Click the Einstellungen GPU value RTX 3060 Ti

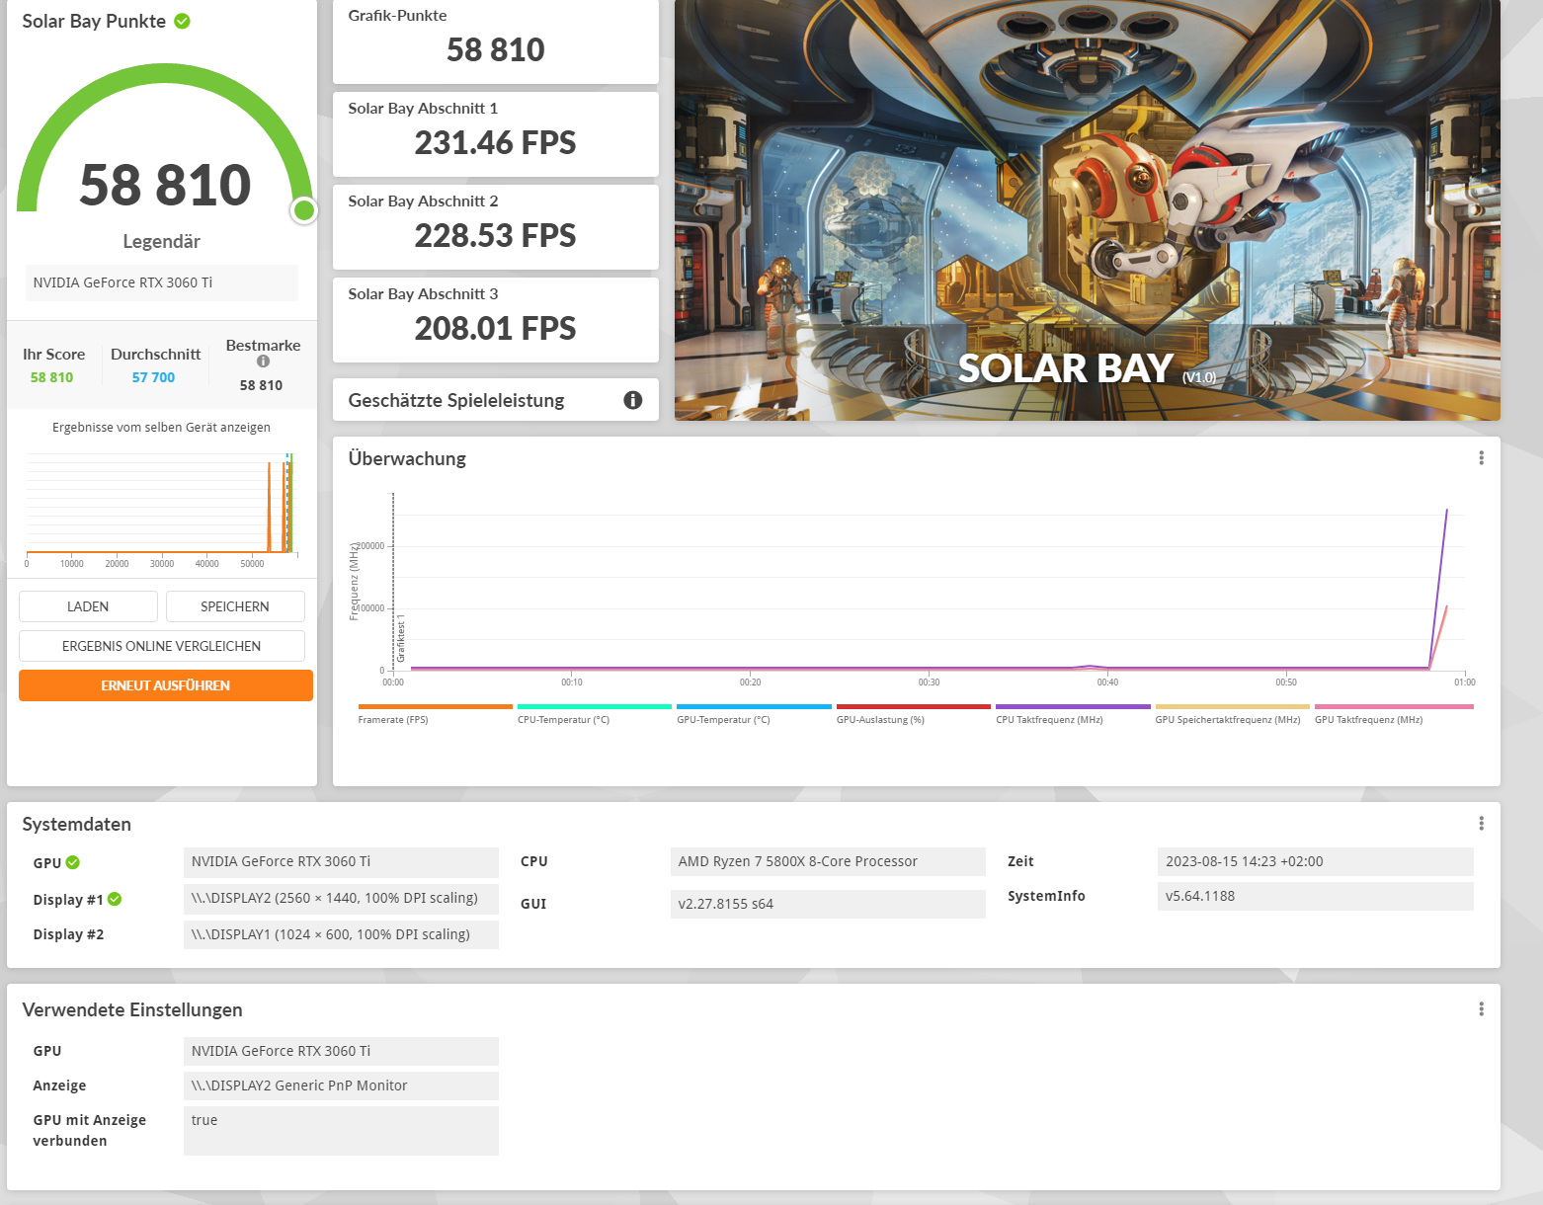pyautogui.click(x=341, y=1051)
